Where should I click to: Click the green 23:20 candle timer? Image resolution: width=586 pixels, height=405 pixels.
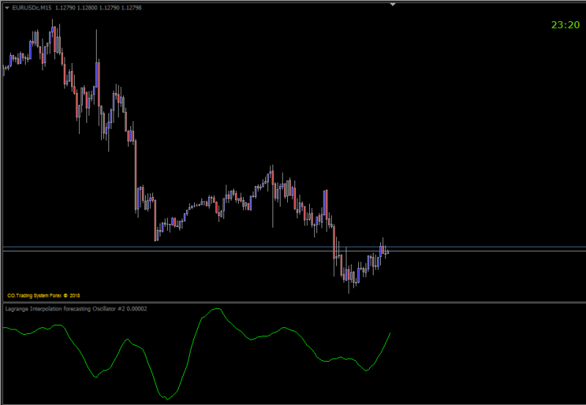point(565,25)
